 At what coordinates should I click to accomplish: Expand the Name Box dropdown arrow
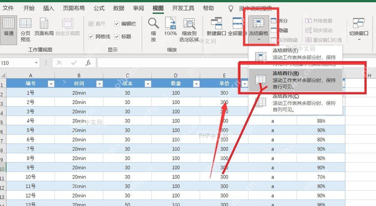click(36, 63)
